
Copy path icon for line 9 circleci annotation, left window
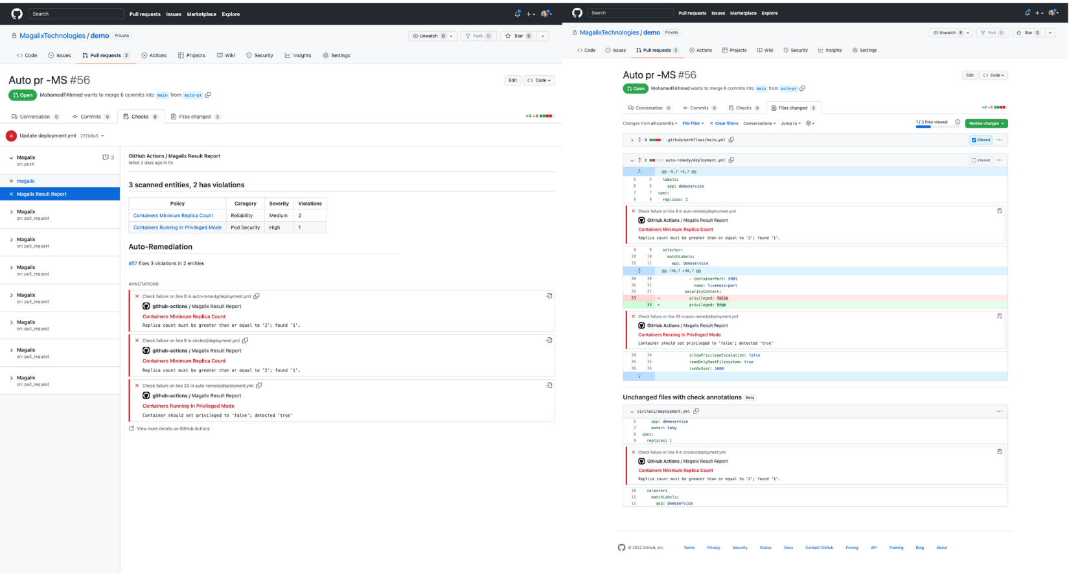point(245,340)
